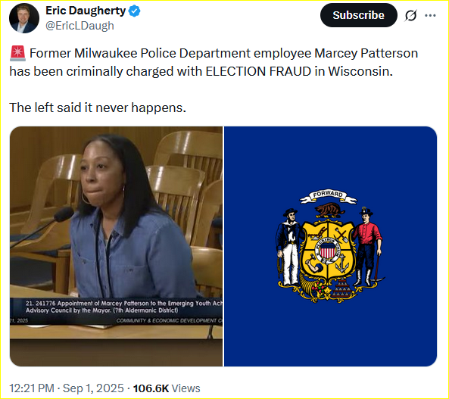
Task: Click the badger atop the coat of arms
Action: point(329,210)
